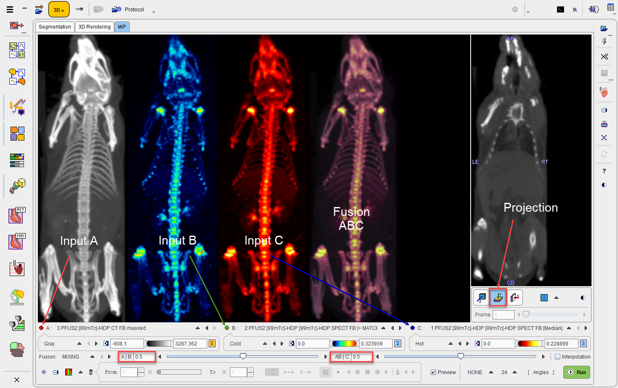
Task: Click the red green color bars icon
Action: [x=68, y=372]
